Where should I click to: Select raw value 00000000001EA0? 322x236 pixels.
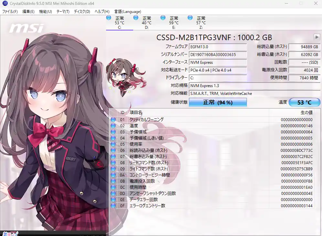297,187
